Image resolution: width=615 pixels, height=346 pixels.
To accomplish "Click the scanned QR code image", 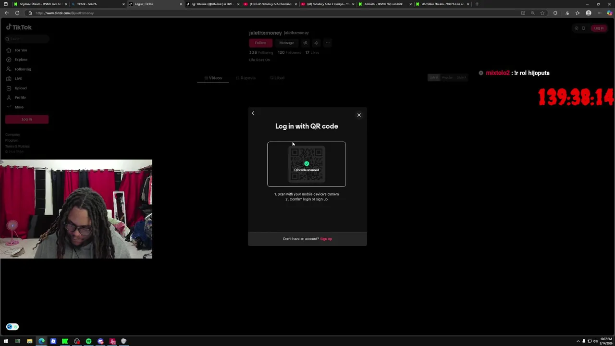I will (307, 164).
